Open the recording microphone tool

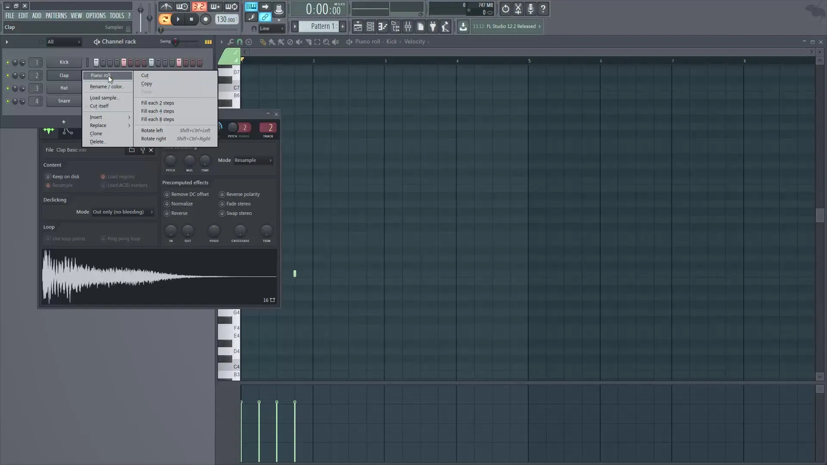[530, 9]
